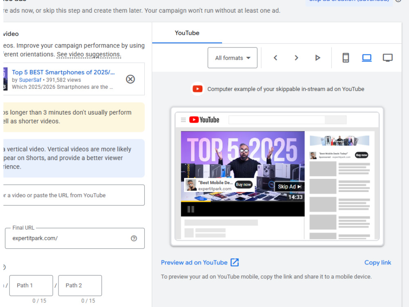The height and width of the screenshot is (307, 409).
Task: Switch preview to TV screen view
Action: click(x=388, y=58)
